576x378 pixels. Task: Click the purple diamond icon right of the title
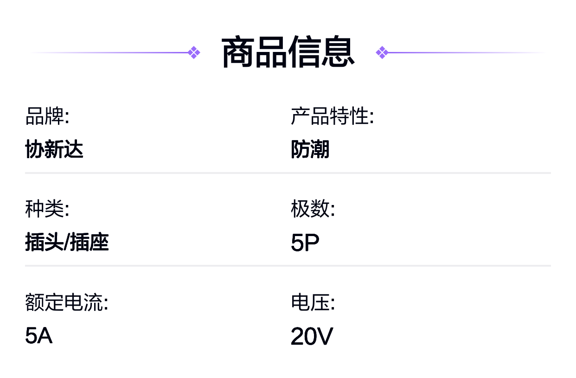pyautogui.click(x=382, y=52)
